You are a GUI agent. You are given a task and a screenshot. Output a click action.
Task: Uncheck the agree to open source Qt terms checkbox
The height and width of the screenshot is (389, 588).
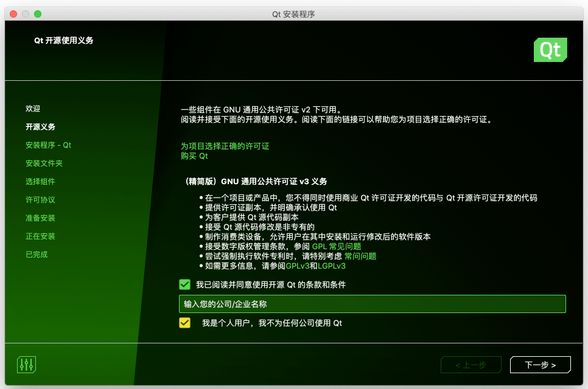(x=184, y=284)
